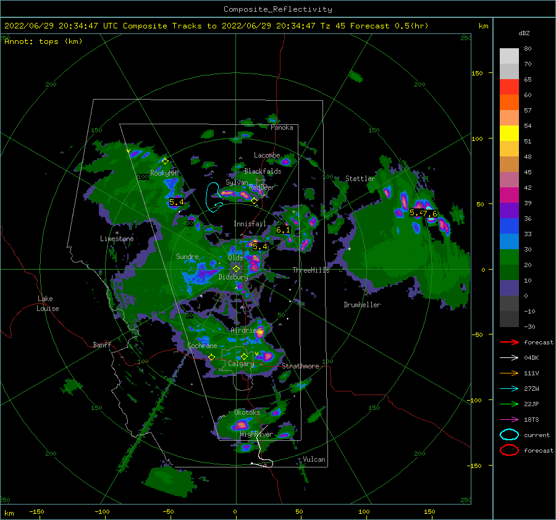The height and width of the screenshot is (520, 556).
Task: Click the Banff label
Action: coord(102,345)
